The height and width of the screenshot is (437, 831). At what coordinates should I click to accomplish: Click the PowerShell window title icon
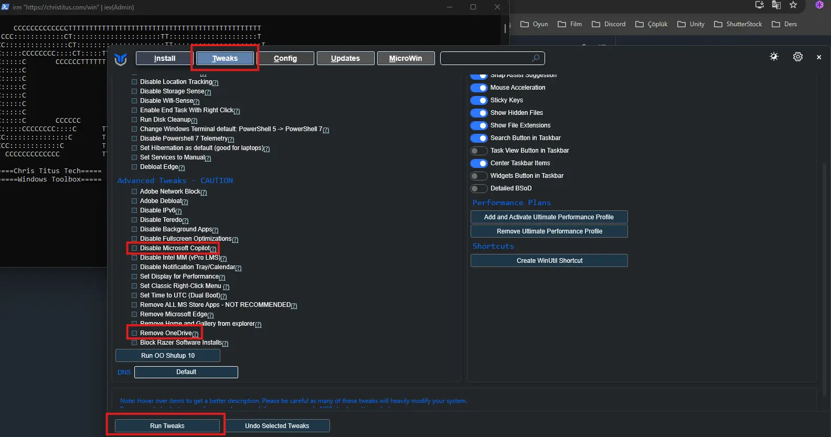(x=5, y=7)
